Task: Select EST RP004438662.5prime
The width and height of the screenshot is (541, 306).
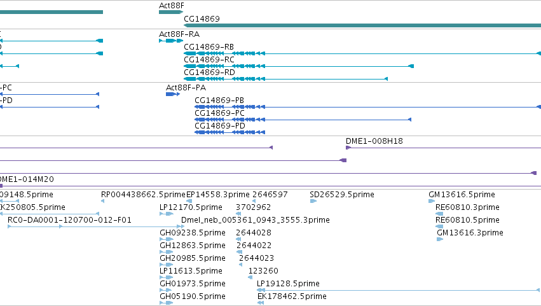Action: (x=143, y=195)
